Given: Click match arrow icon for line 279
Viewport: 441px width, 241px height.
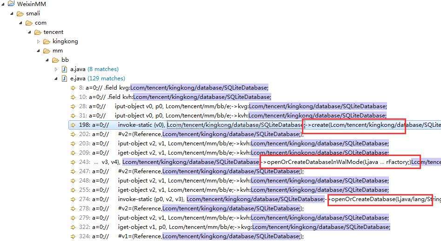Looking at the screenshot, I should 73,218.
